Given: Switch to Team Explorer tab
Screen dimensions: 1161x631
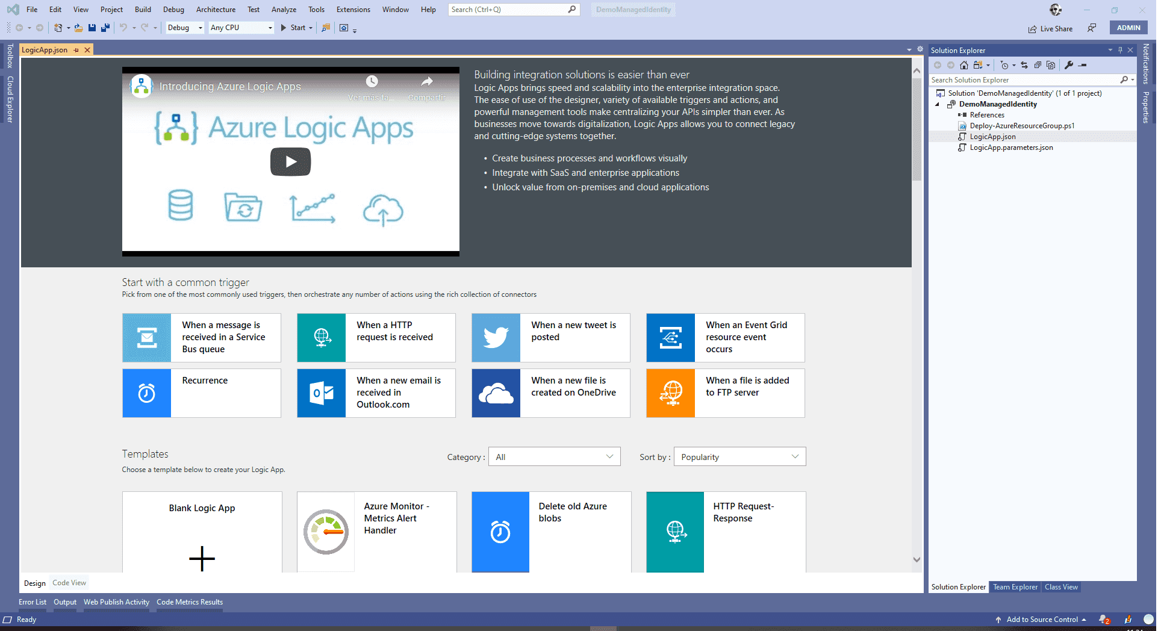Looking at the screenshot, I should (x=1015, y=587).
